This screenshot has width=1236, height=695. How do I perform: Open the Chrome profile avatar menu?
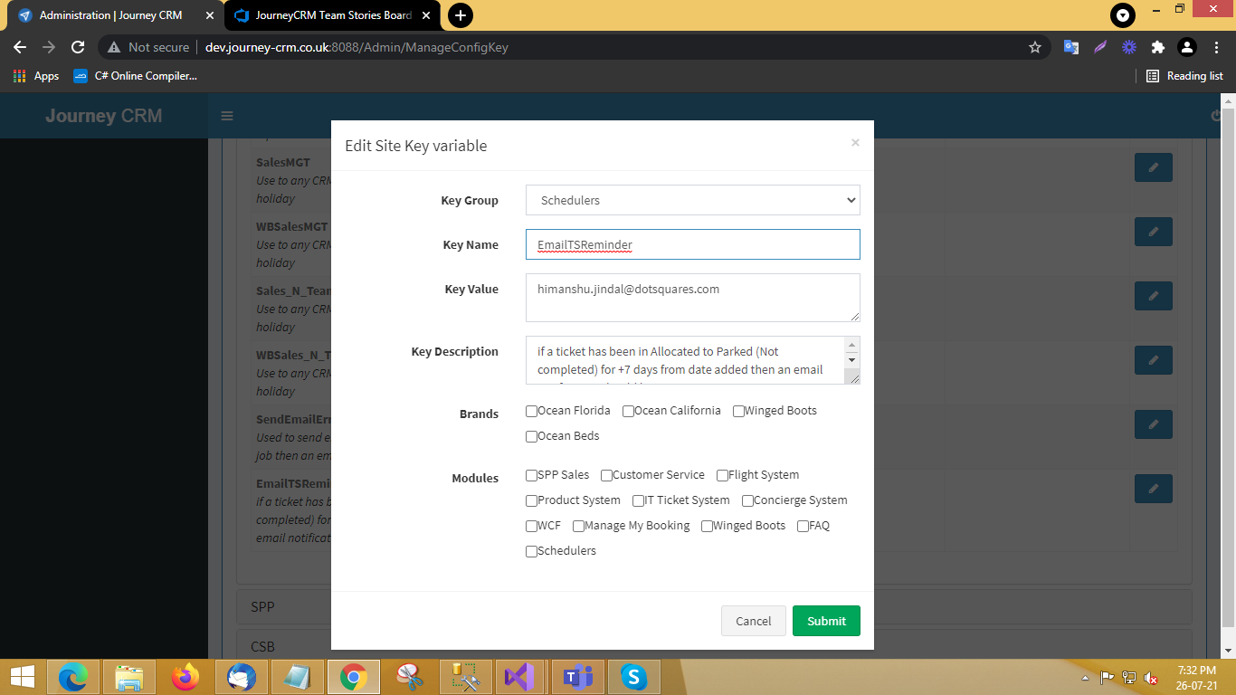pos(1187,47)
